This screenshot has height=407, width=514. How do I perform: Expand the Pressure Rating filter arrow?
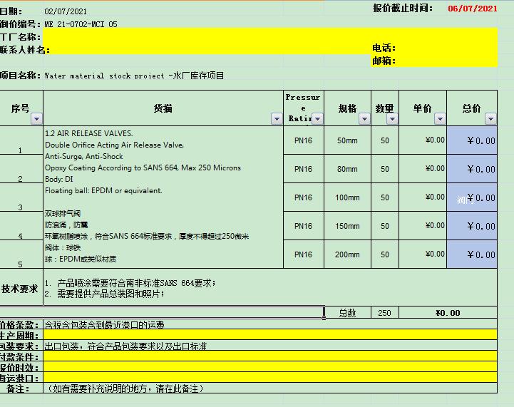(318, 119)
